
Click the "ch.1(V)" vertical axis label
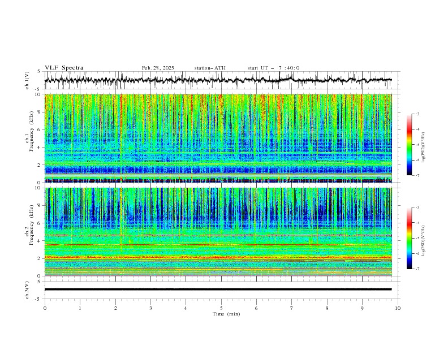coord(27,80)
